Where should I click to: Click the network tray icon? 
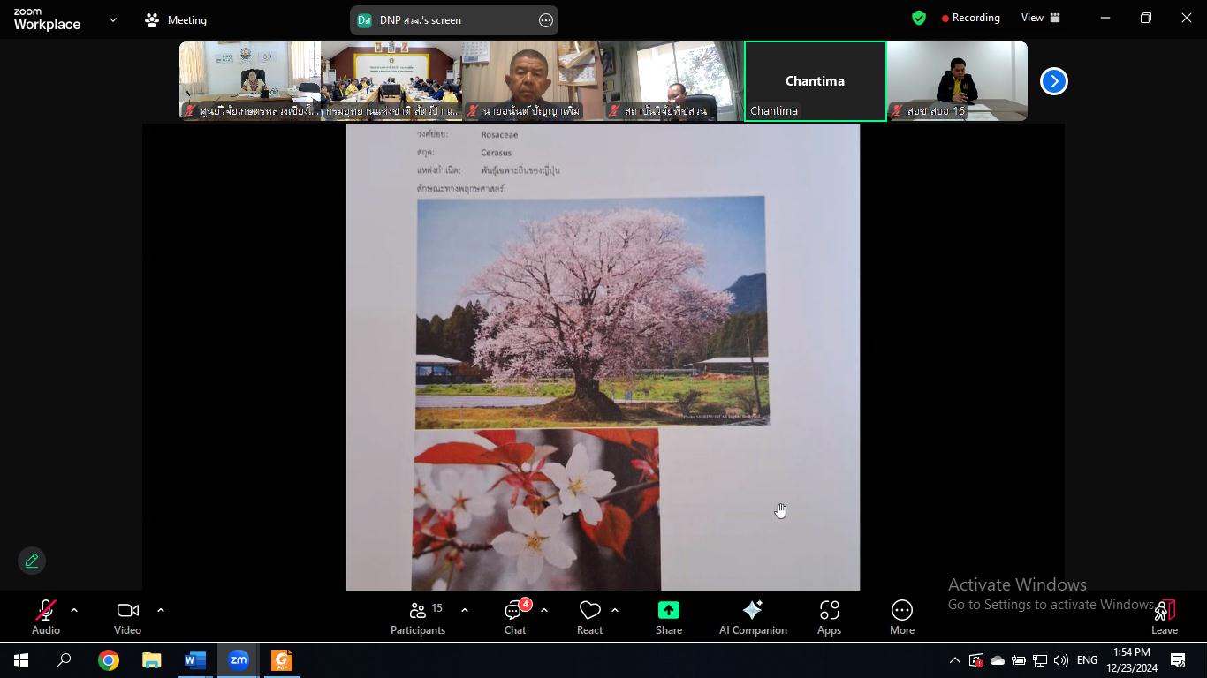pos(1040,660)
